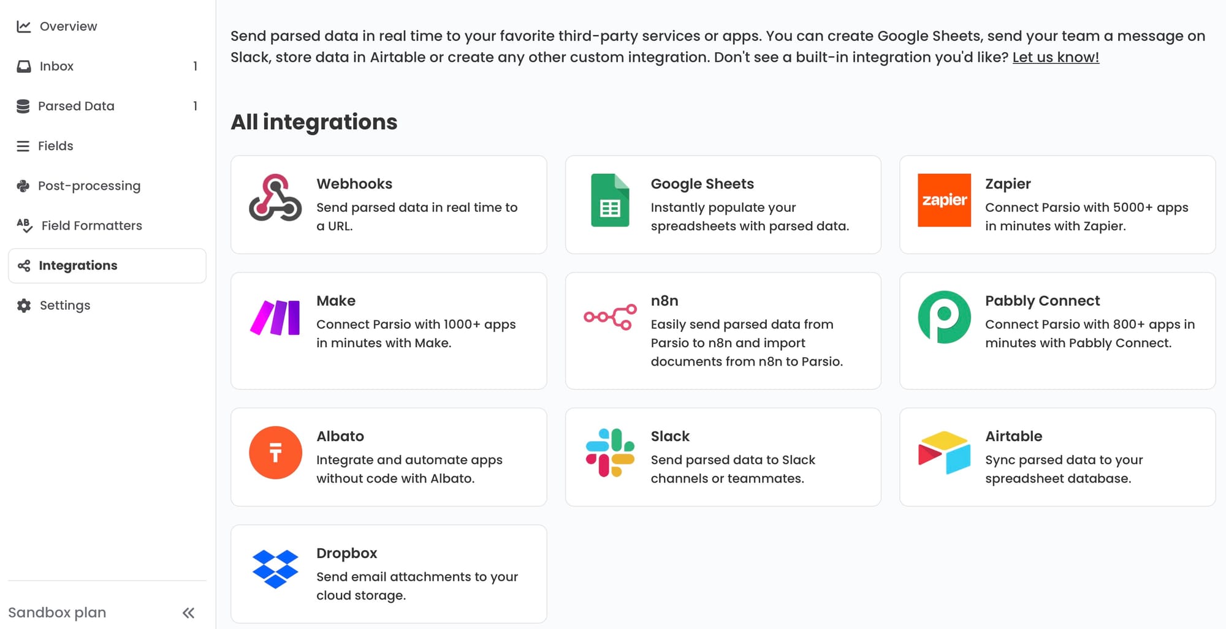
Task: Click the orange Zapier logo
Action: click(944, 200)
